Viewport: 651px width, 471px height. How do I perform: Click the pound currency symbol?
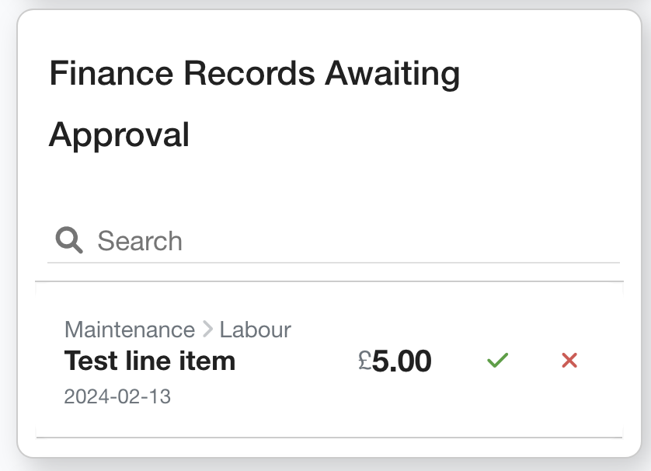tap(365, 360)
